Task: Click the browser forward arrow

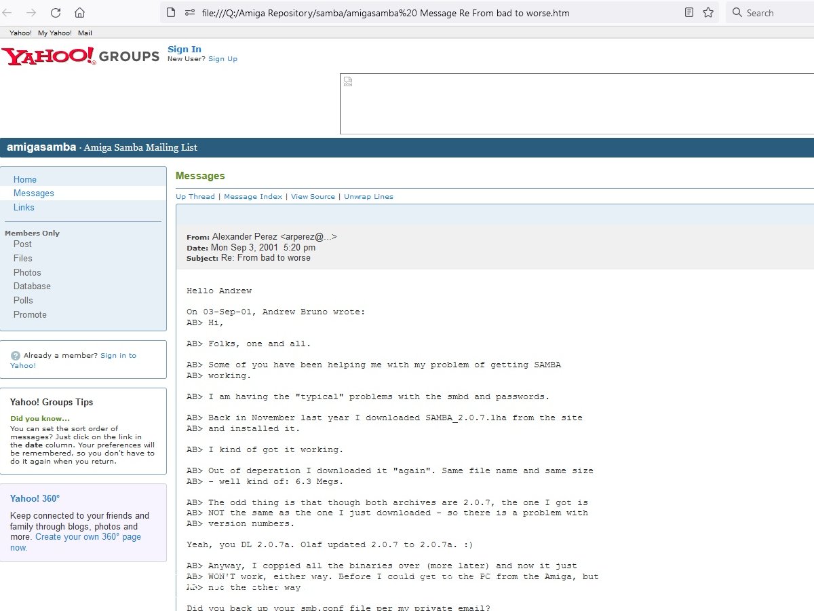Action: [x=32, y=12]
